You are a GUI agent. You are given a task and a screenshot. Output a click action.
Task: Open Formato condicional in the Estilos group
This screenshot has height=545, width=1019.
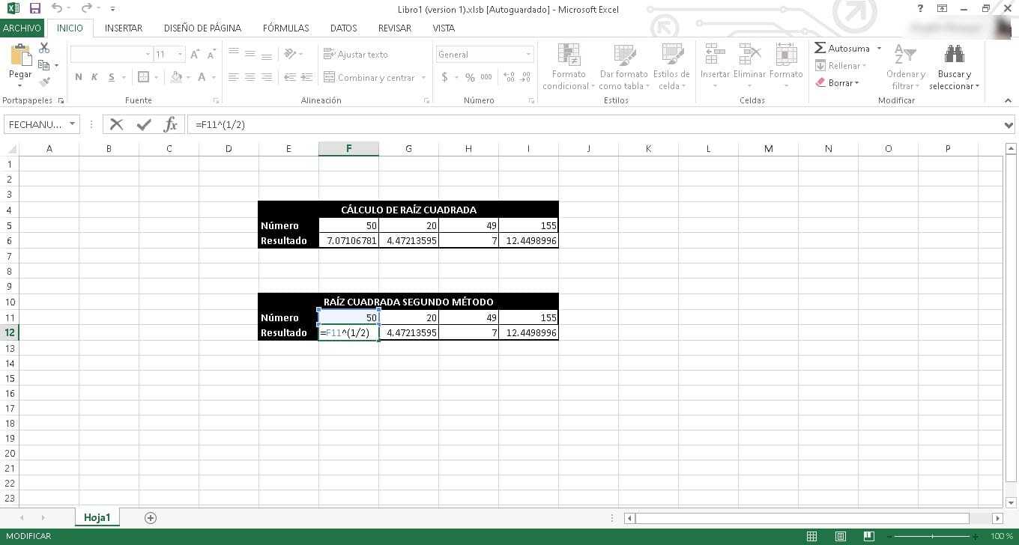(x=569, y=67)
